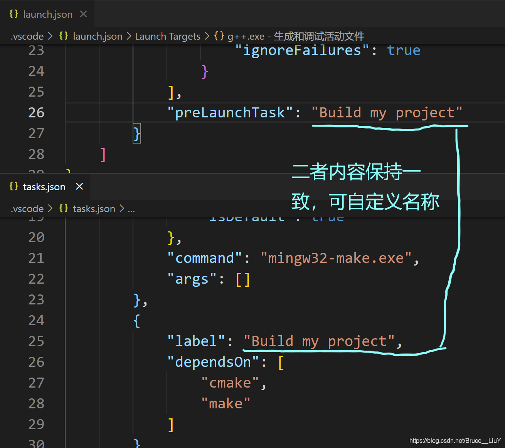
Task: Click the pink closing bracket on line 28
Action: coord(103,154)
